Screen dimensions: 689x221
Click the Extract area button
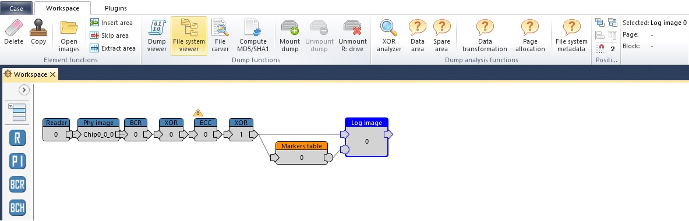click(113, 48)
